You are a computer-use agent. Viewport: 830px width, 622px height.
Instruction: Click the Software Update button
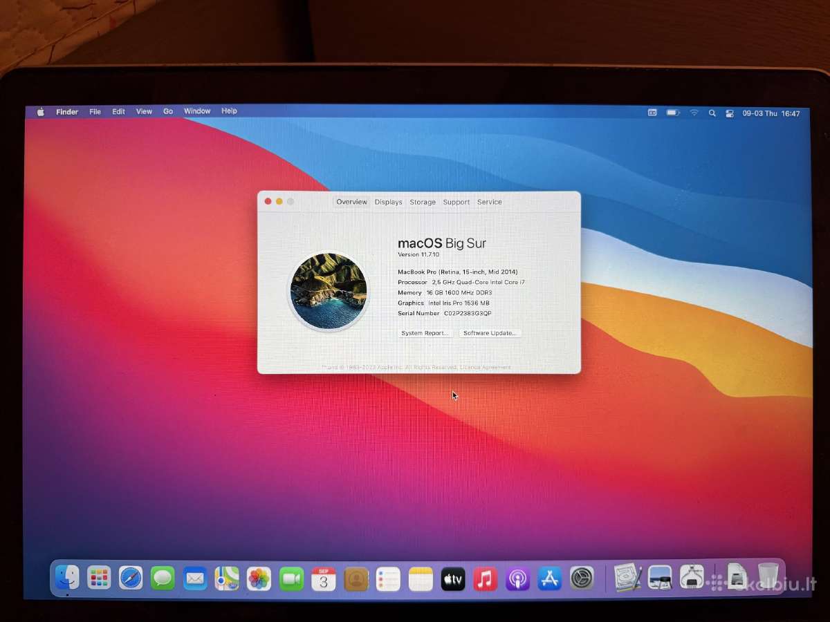point(490,333)
